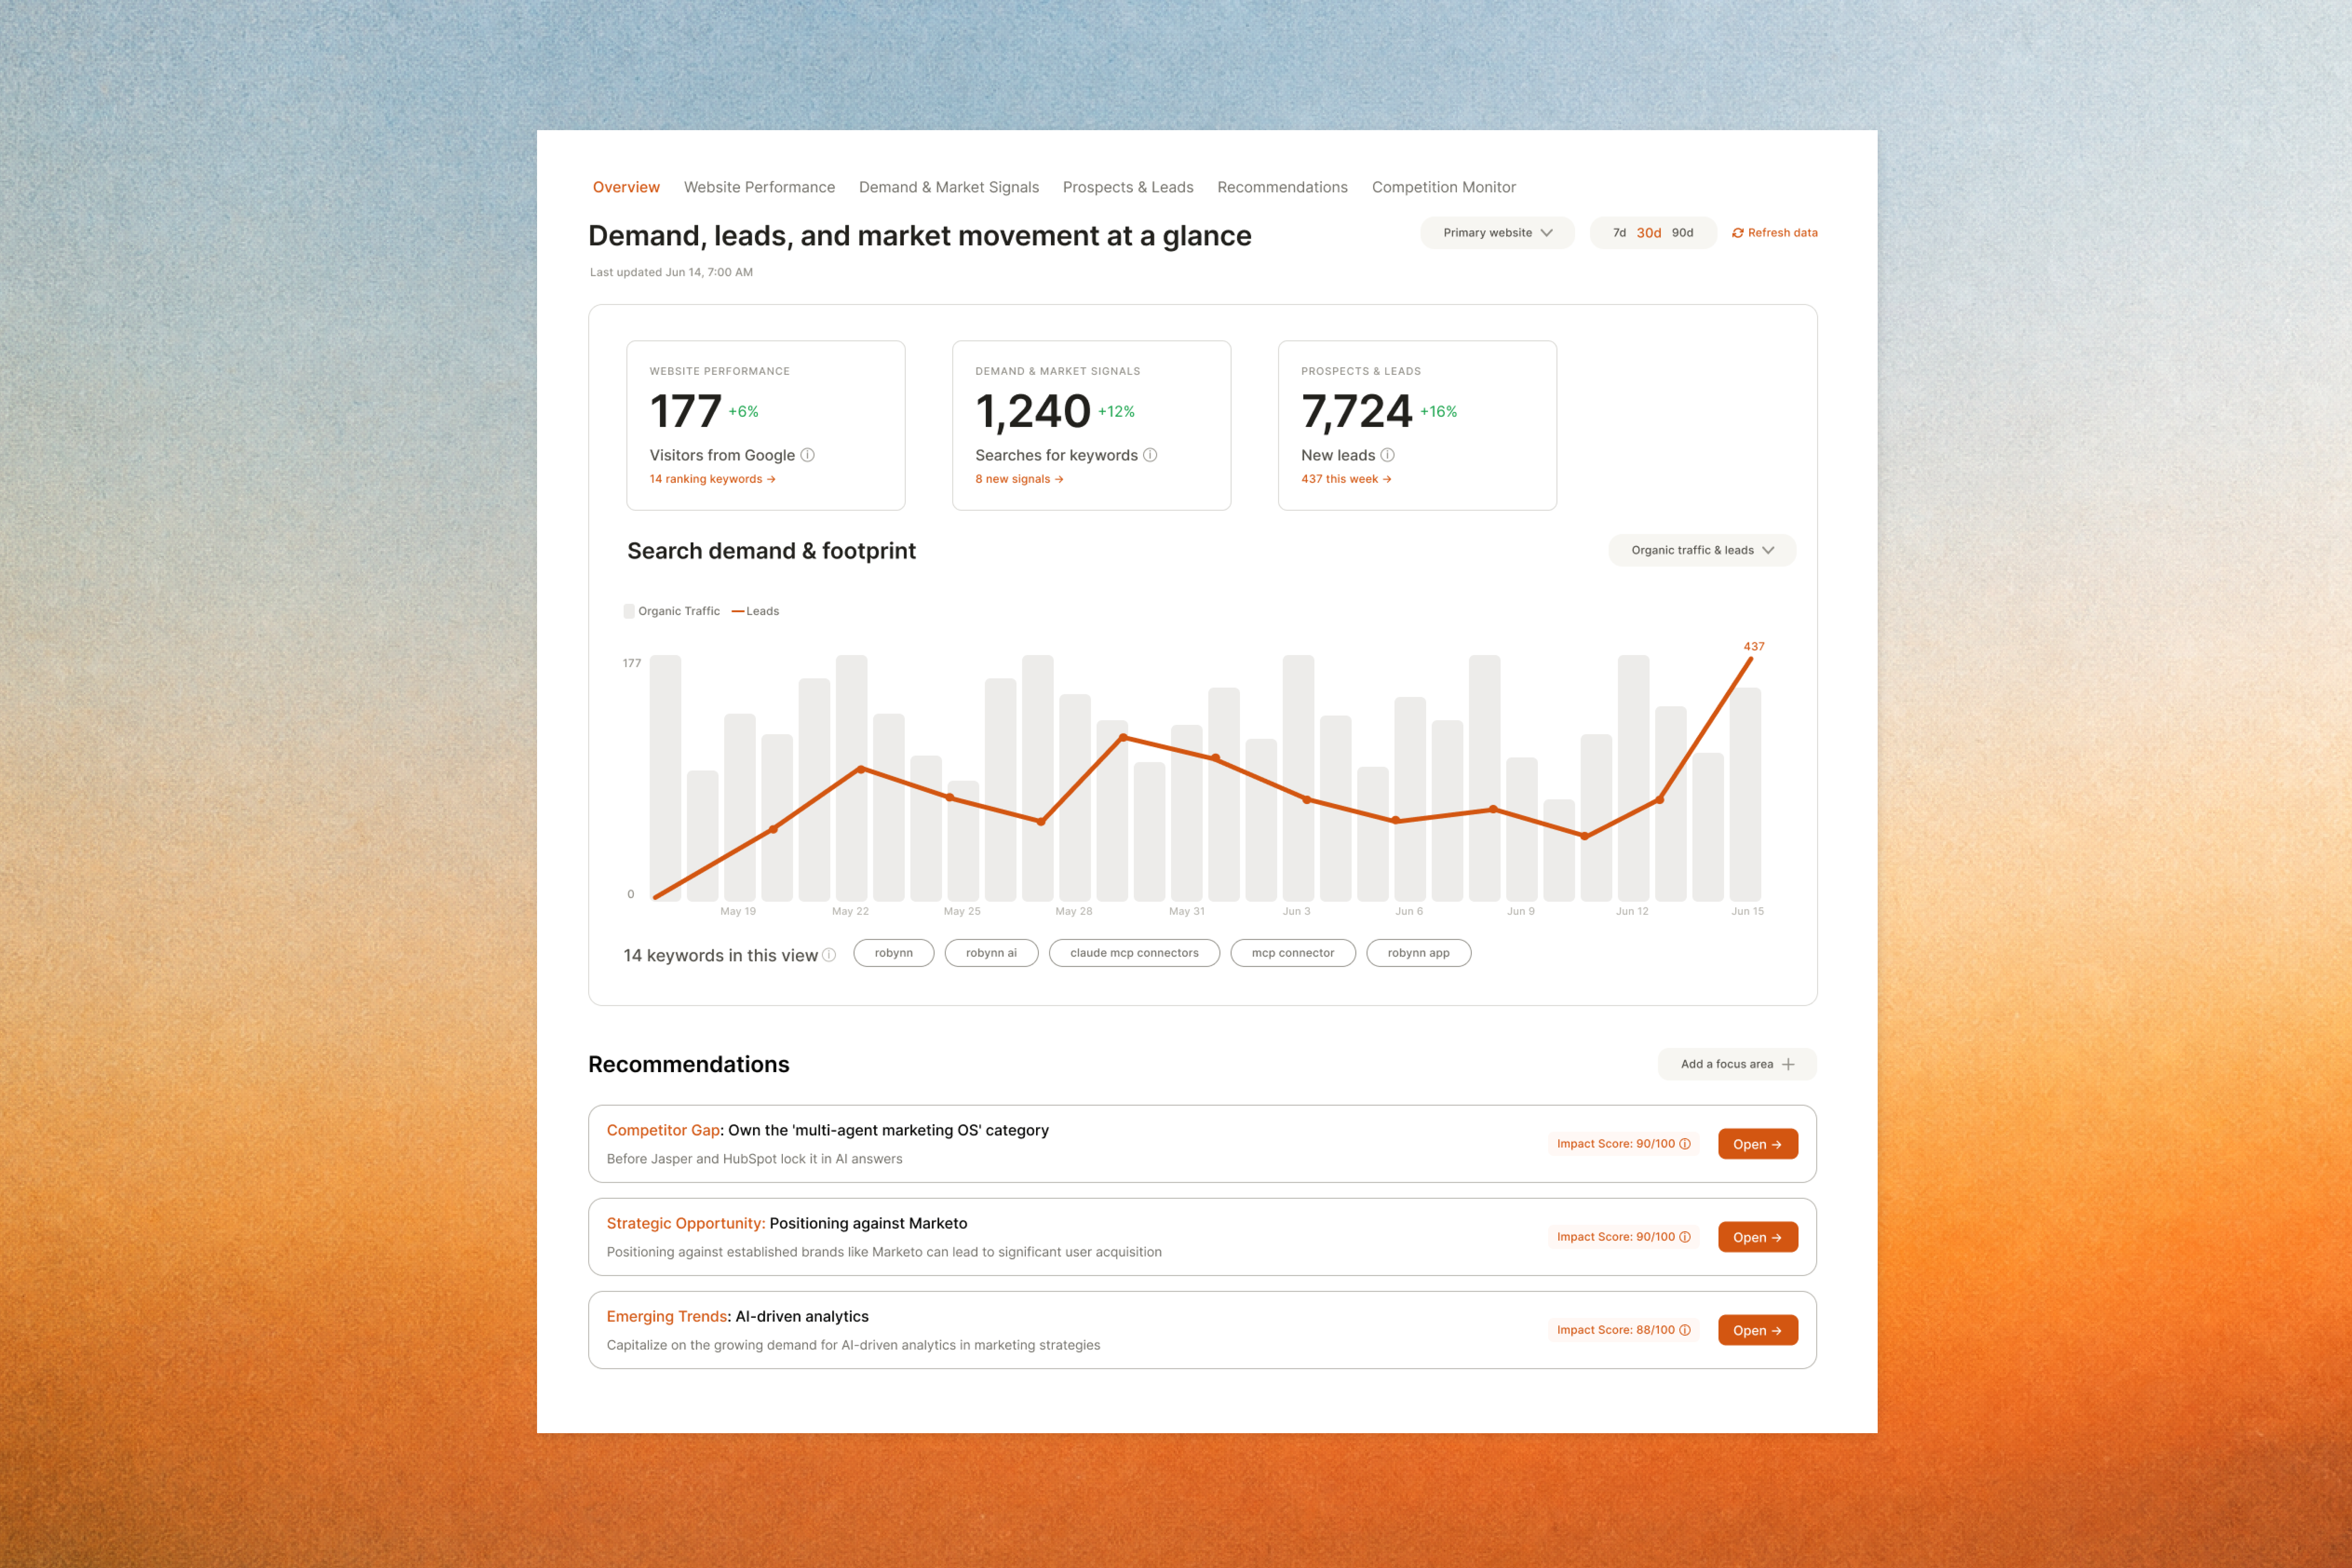Click the Website Performance 177 card
Screen dimensions: 2352x1568
[766, 426]
